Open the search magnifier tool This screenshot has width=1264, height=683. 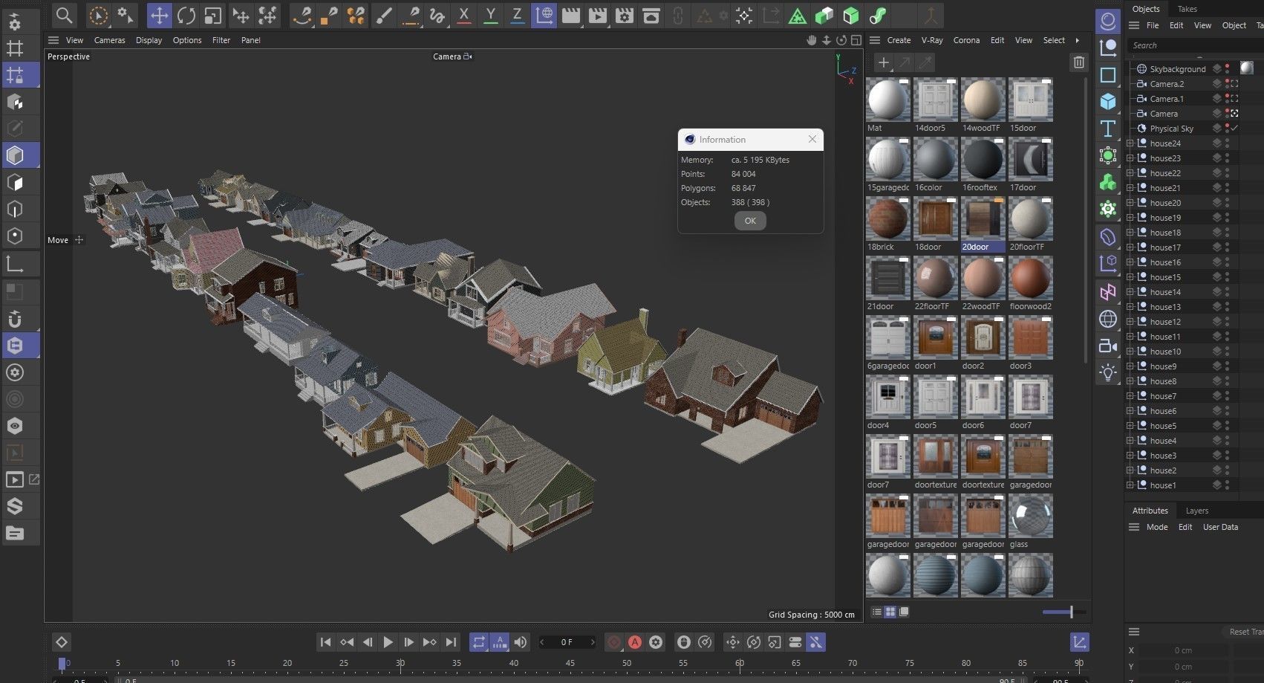click(x=65, y=15)
